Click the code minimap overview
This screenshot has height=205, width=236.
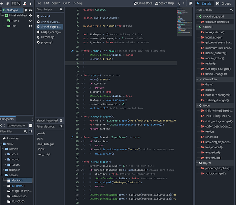[x=185, y=21]
